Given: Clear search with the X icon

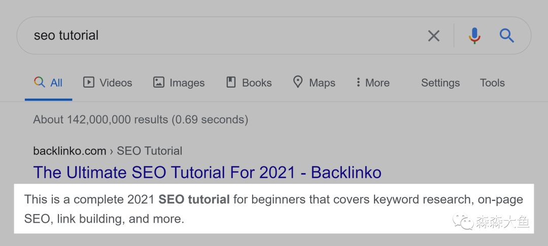Looking at the screenshot, I should (x=434, y=35).
